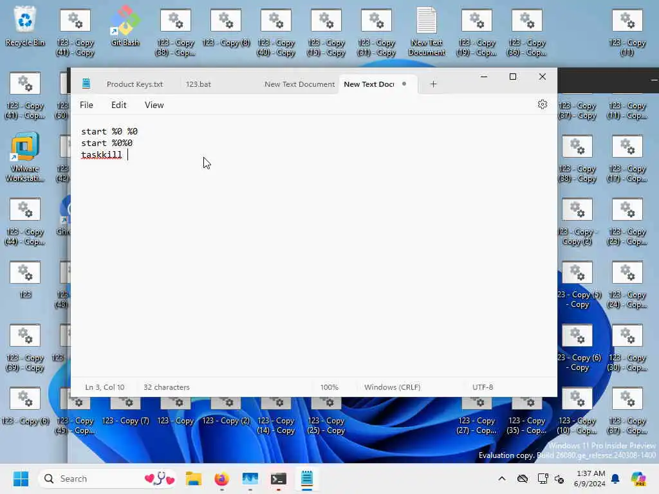Open File Explorer from the taskbar
This screenshot has width=659, height=494.
pyautogui.click(x=193, y=479)
